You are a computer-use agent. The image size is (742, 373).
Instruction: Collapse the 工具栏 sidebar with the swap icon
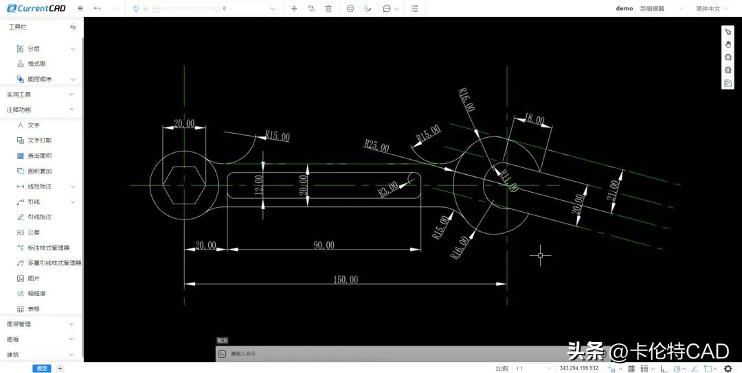[x=73, y=27]
